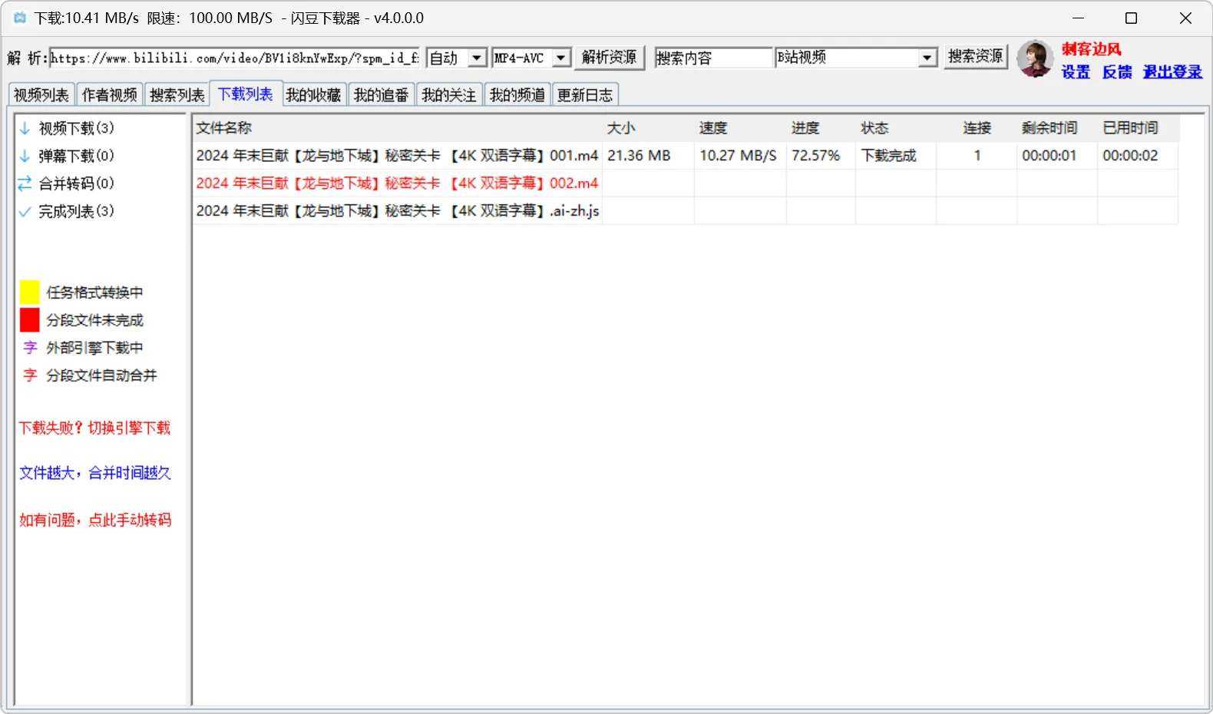Image resolution: width=1213 pixels, height=714 pixels.
Task: Click the 大小 column header
Action: [x=649, y=128]
